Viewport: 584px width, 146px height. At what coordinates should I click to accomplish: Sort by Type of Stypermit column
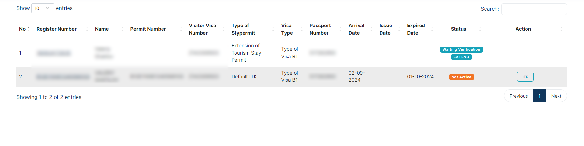[253, 29]
